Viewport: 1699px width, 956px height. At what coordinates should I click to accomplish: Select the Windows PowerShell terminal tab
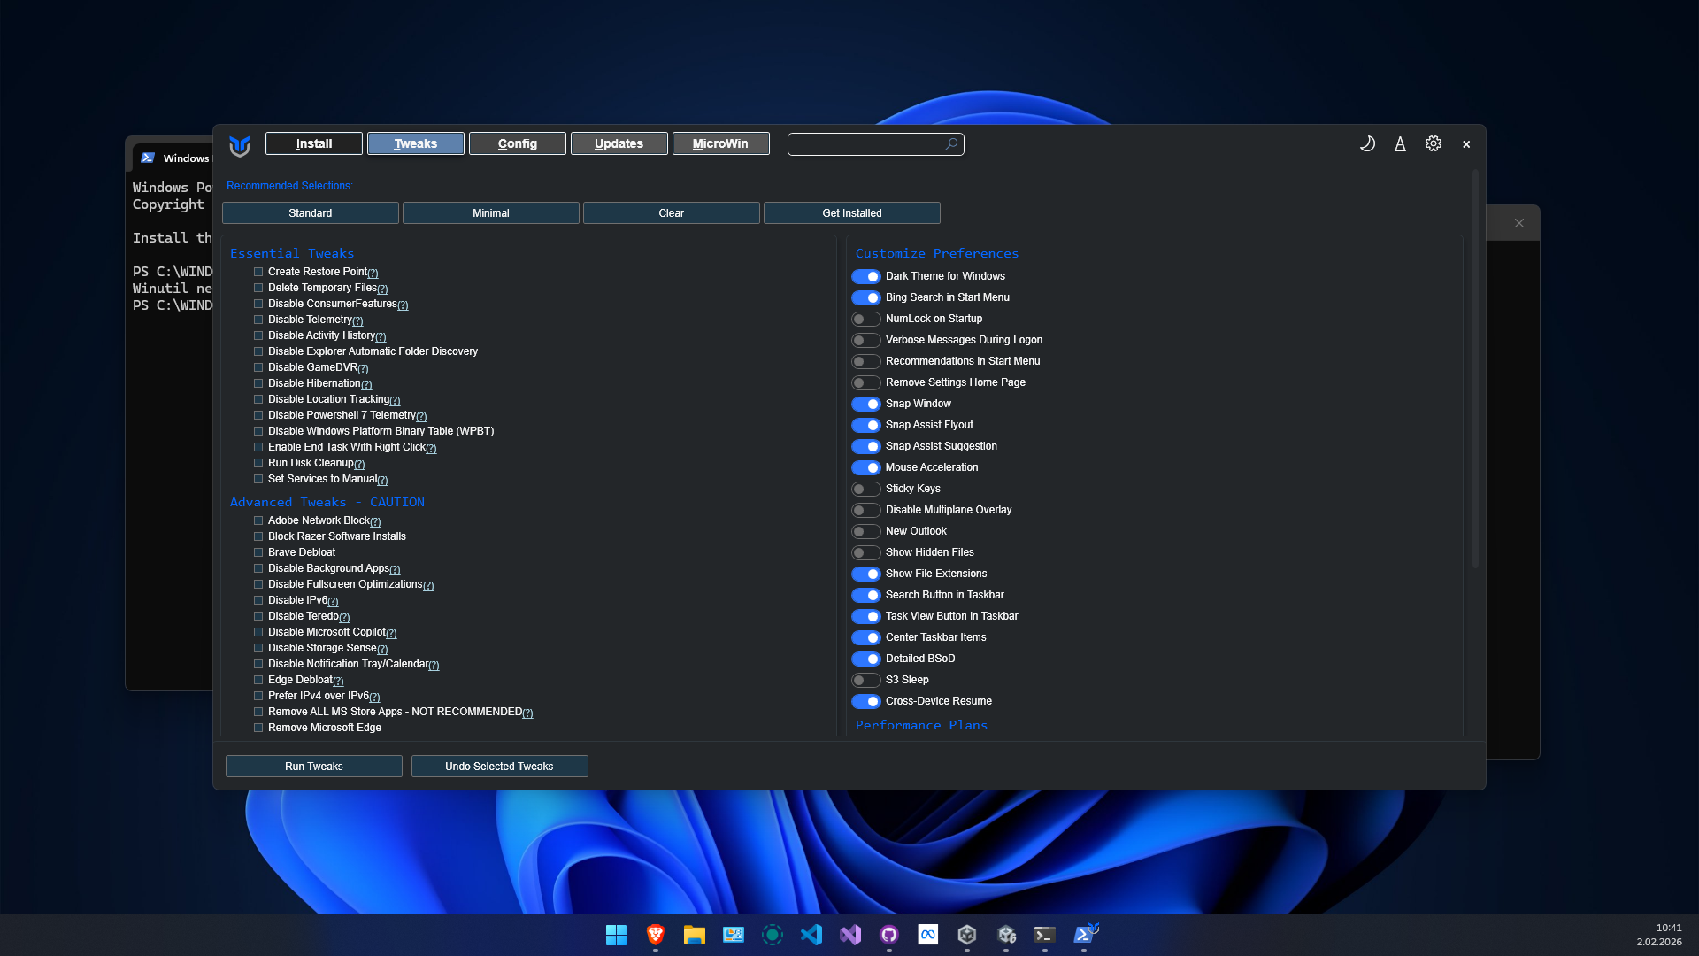coord(175,158)
